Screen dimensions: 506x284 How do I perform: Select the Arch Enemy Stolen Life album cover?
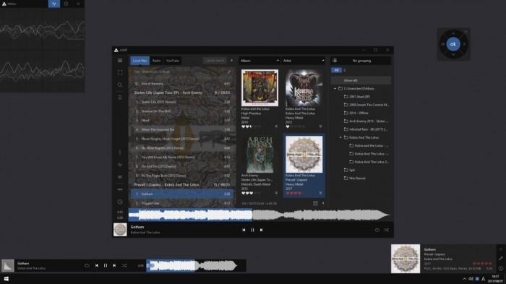(260, 155)
